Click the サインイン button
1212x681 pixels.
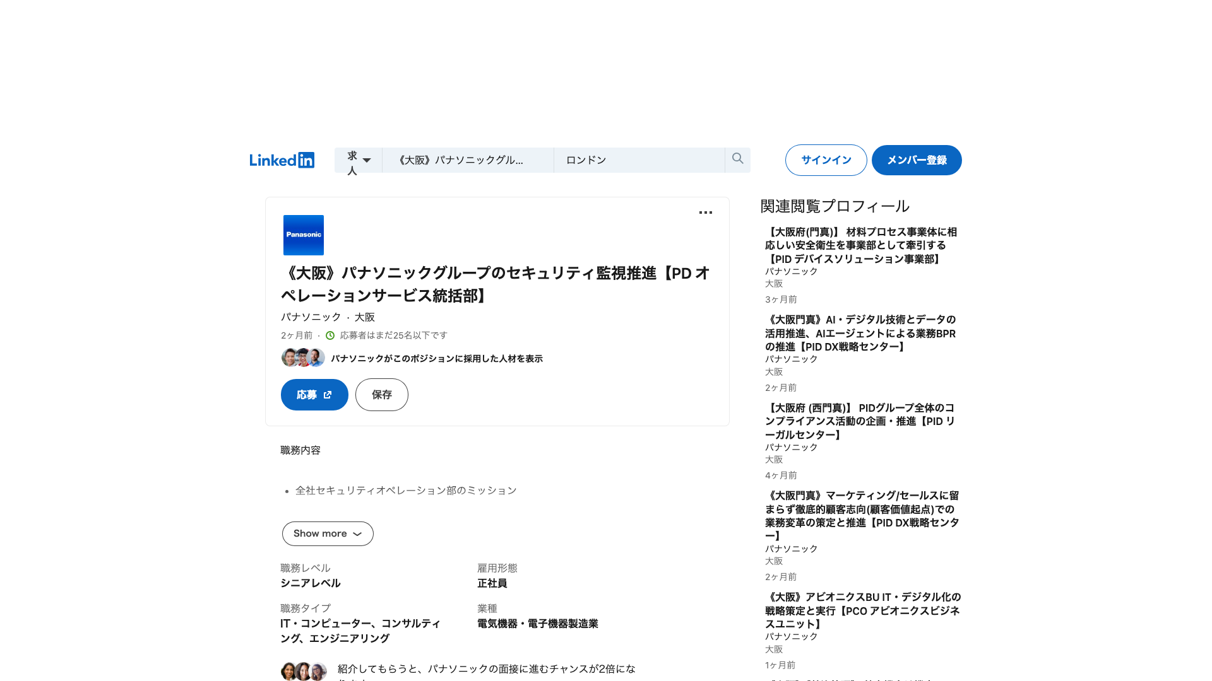(x=826, y=160)
